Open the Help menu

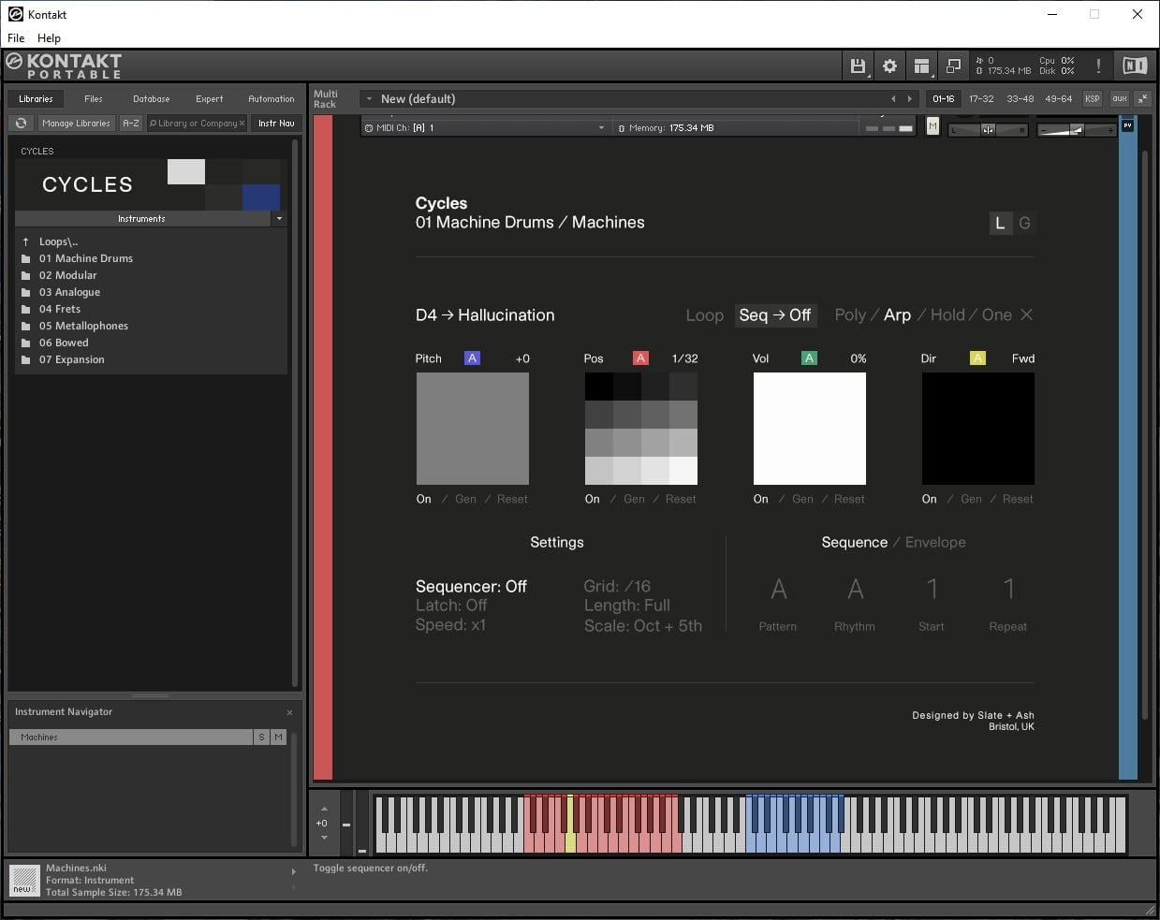[49, 38]
